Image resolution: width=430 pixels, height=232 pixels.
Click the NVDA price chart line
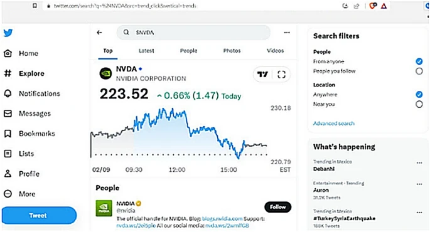[x=179, y=133]
